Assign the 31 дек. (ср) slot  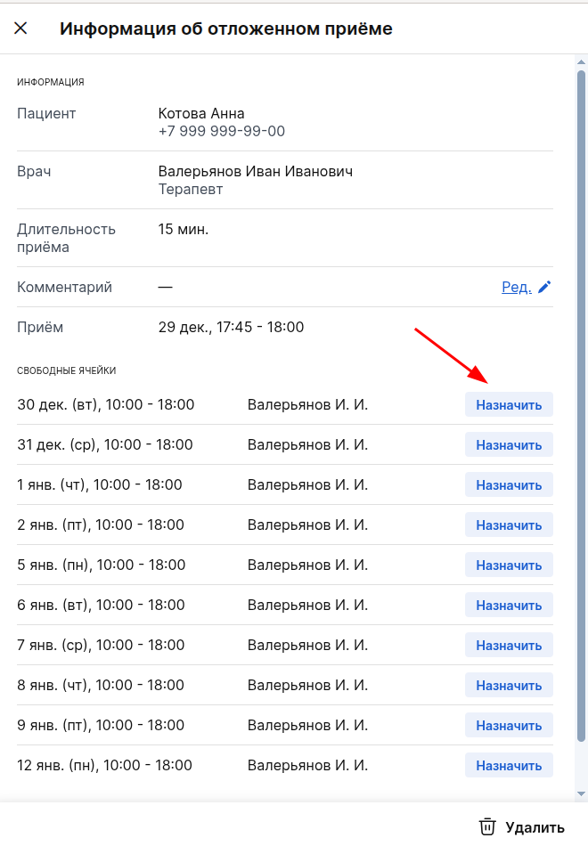(x=509, y=445)
